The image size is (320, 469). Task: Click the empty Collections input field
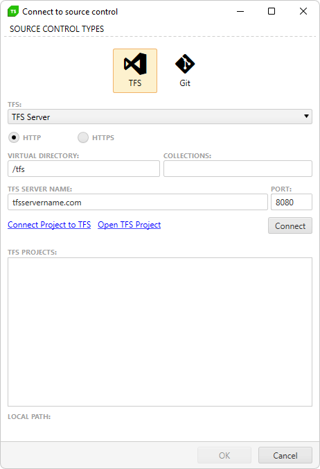(x=238, y=169)
